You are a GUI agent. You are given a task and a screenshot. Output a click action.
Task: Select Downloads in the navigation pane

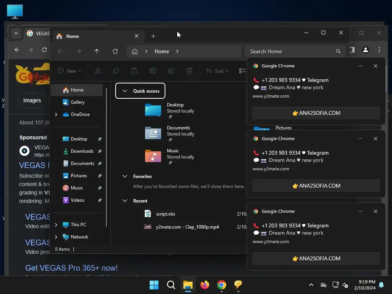pos(77,151)
